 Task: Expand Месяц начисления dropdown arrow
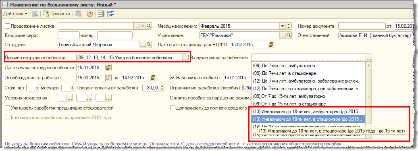coord(282,26)
